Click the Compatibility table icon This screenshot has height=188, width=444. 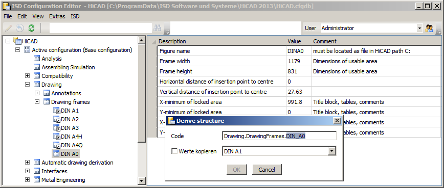pyautogui.click(x=37, y=76)
